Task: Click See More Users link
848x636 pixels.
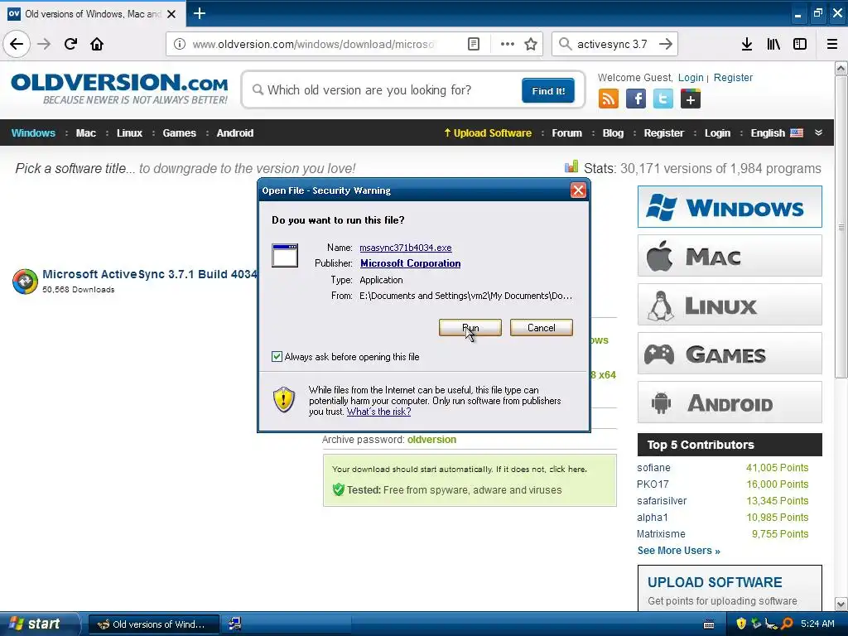Action: click(x=679, y=551)
